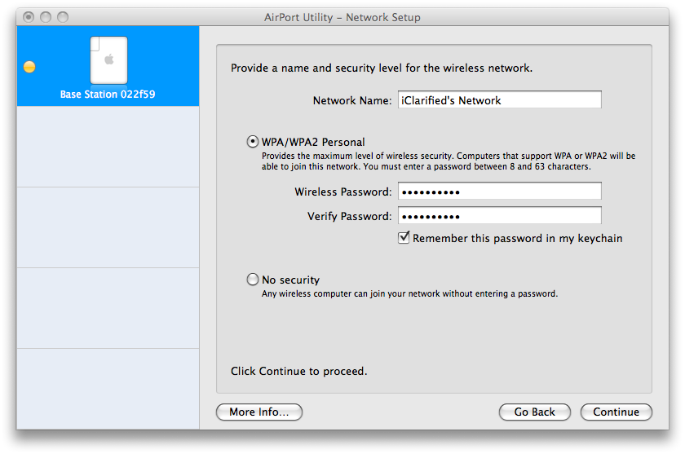
Task: Select the AirPort base station icon
Action: click(x=108, y=60)
